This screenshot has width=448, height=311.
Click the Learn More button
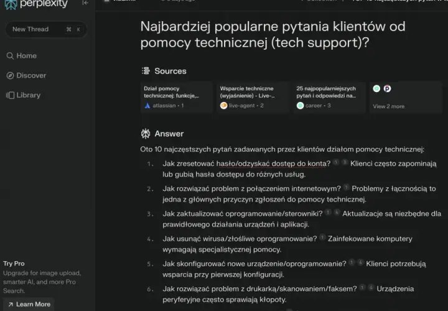[29, 304]
